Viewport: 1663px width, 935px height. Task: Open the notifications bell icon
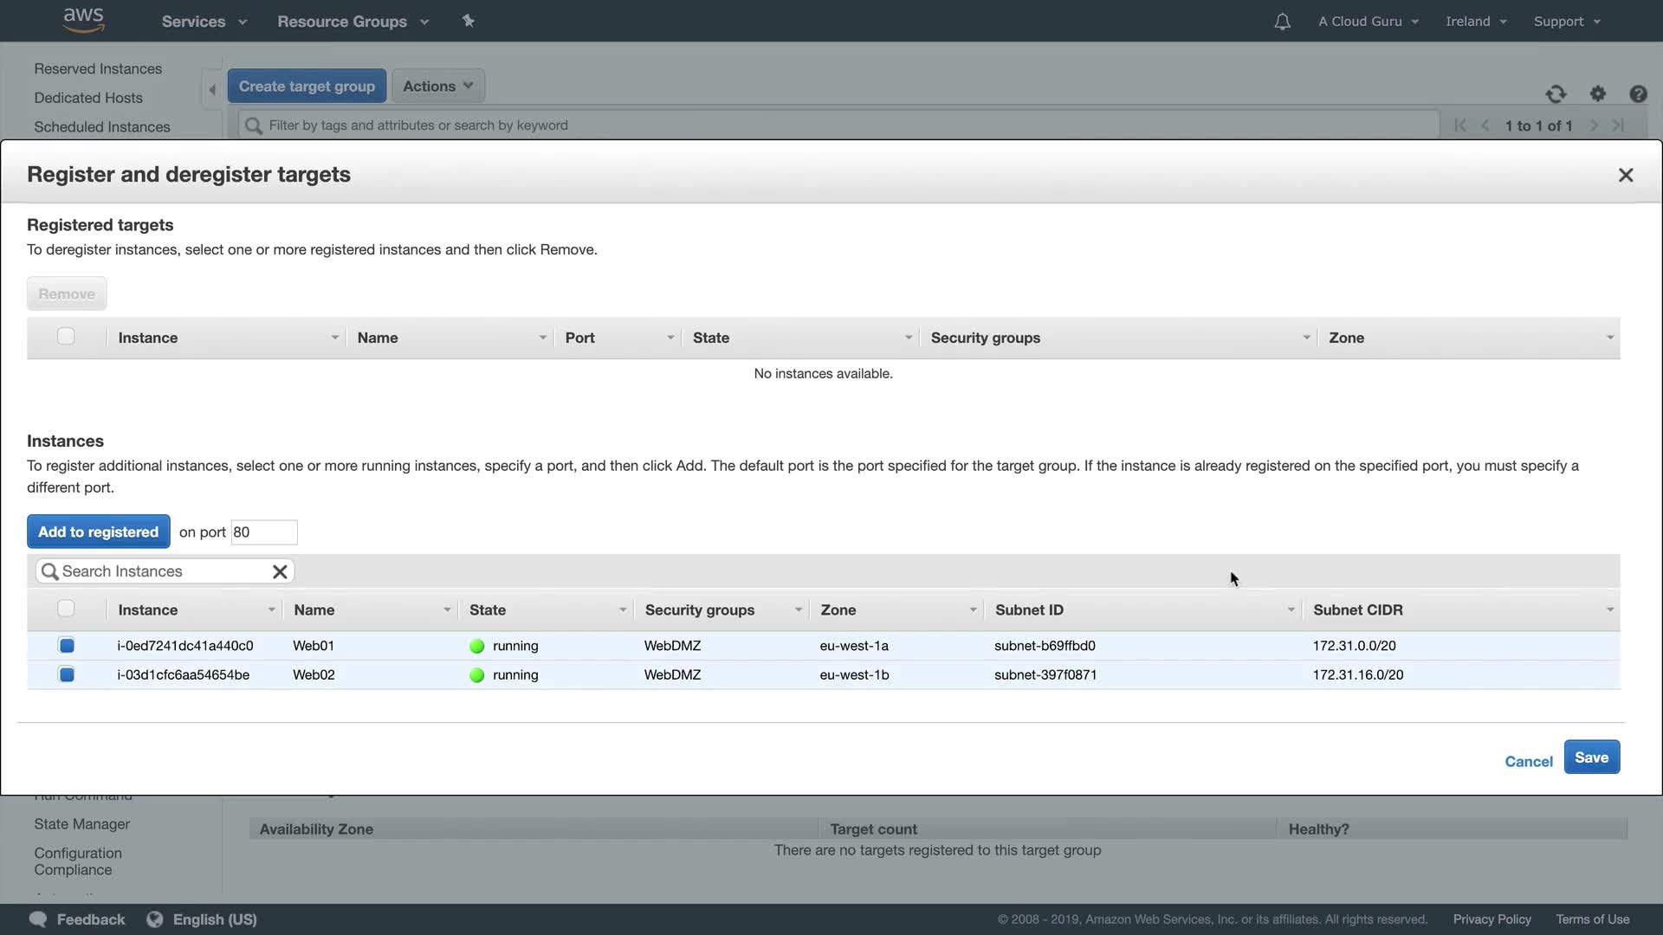[1282, 22]
